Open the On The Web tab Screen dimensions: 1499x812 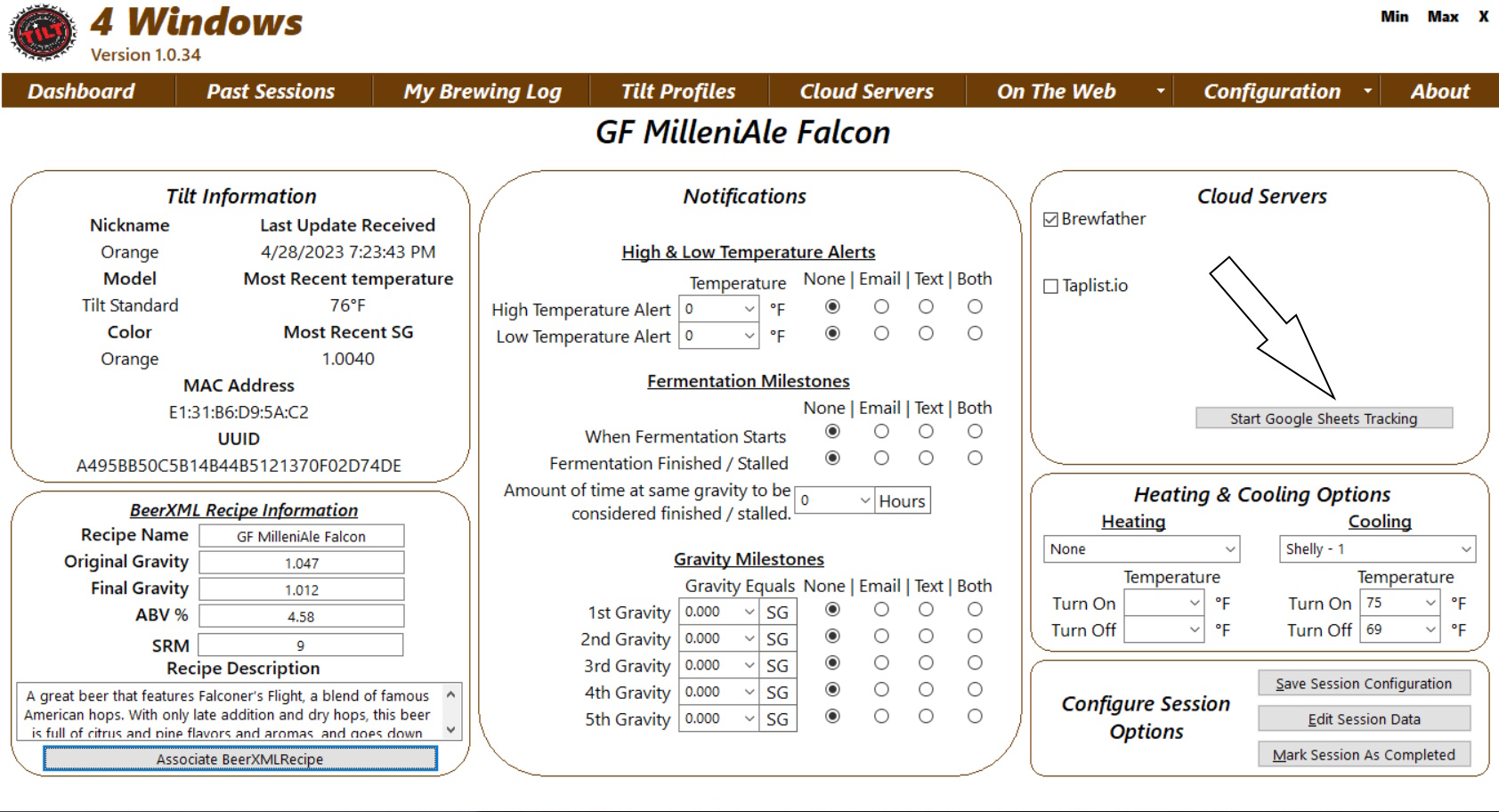[x=1056, y=91]
